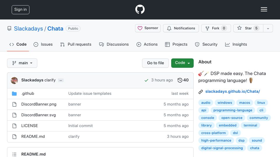
Task: Open 'Update issue templates' commit message
Action: point(90,93)
